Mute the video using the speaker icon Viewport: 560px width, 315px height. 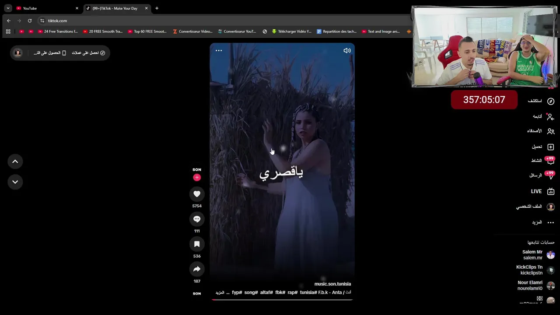(x=347, y=50)
